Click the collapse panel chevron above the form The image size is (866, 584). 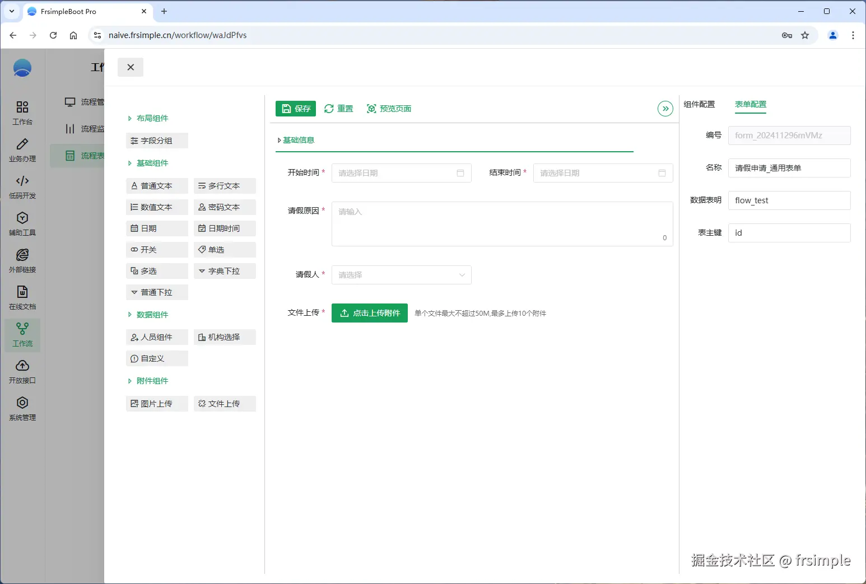pos(665,108)
